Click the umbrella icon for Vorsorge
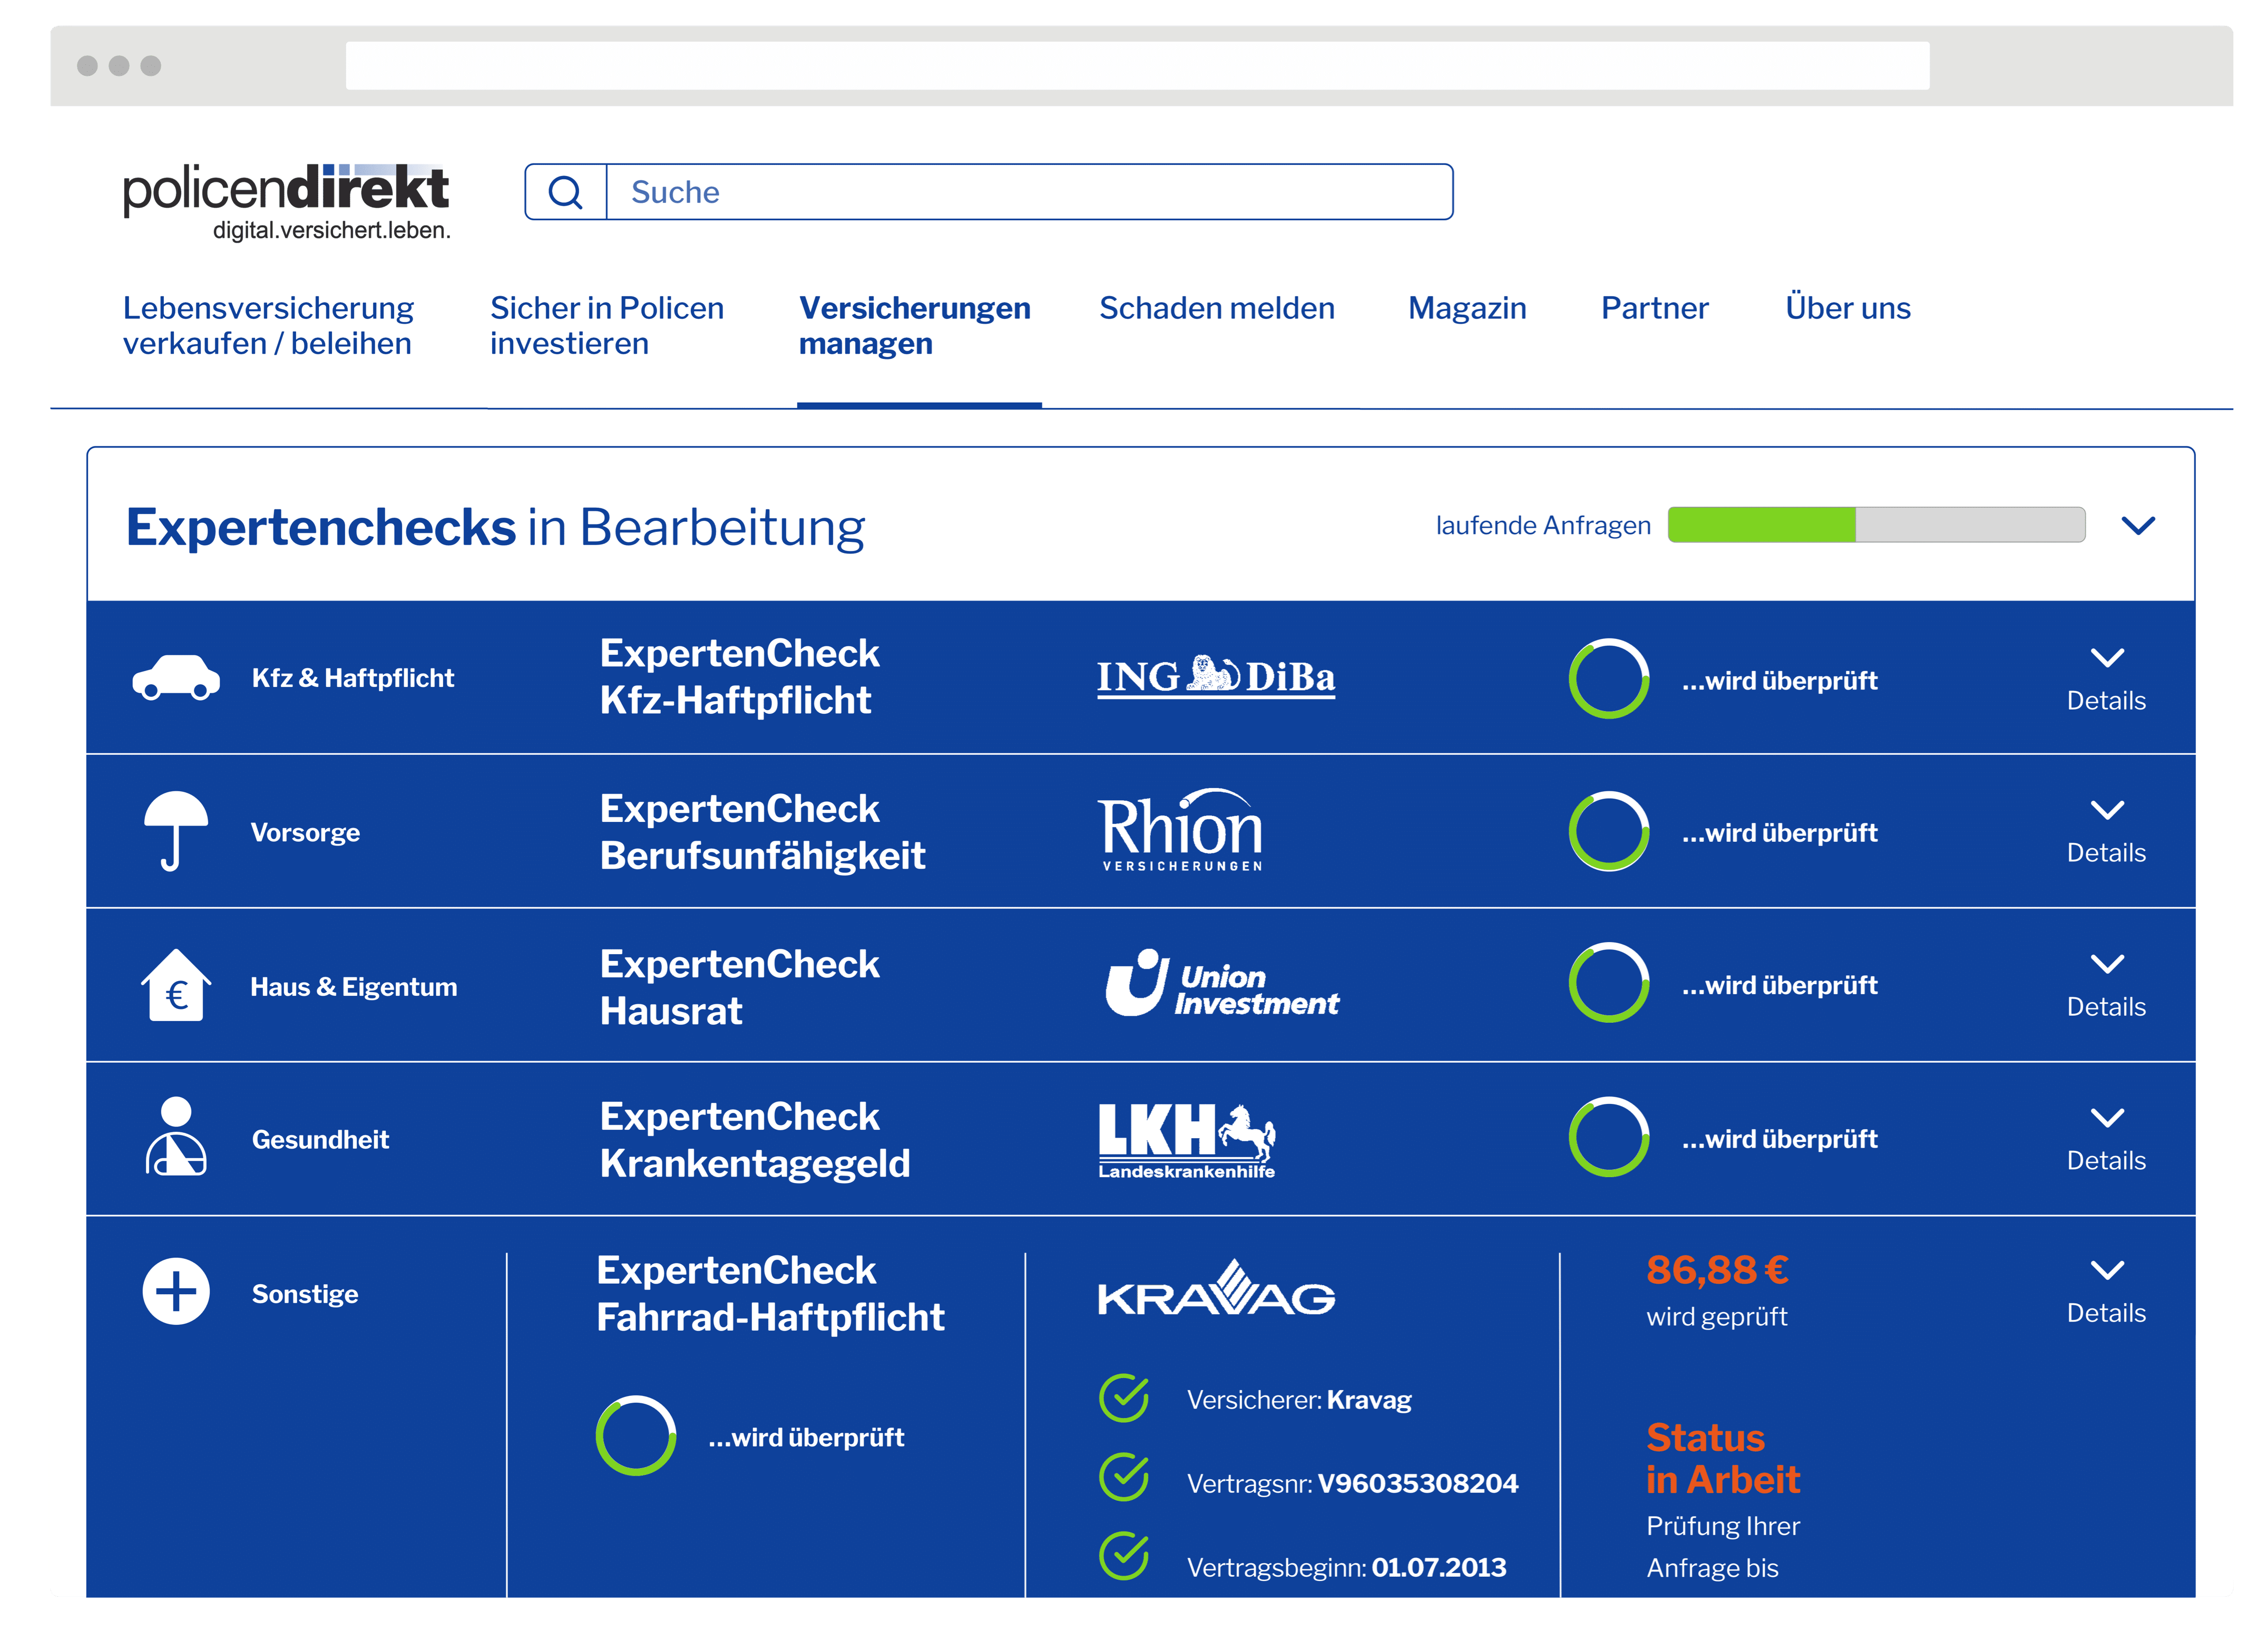Image resolution: width=2268 pixels, height=1630 pixels. click(176, 831)
